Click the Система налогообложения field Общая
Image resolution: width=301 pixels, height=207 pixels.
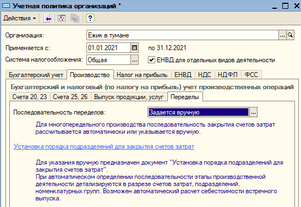(x=108, y=60)
